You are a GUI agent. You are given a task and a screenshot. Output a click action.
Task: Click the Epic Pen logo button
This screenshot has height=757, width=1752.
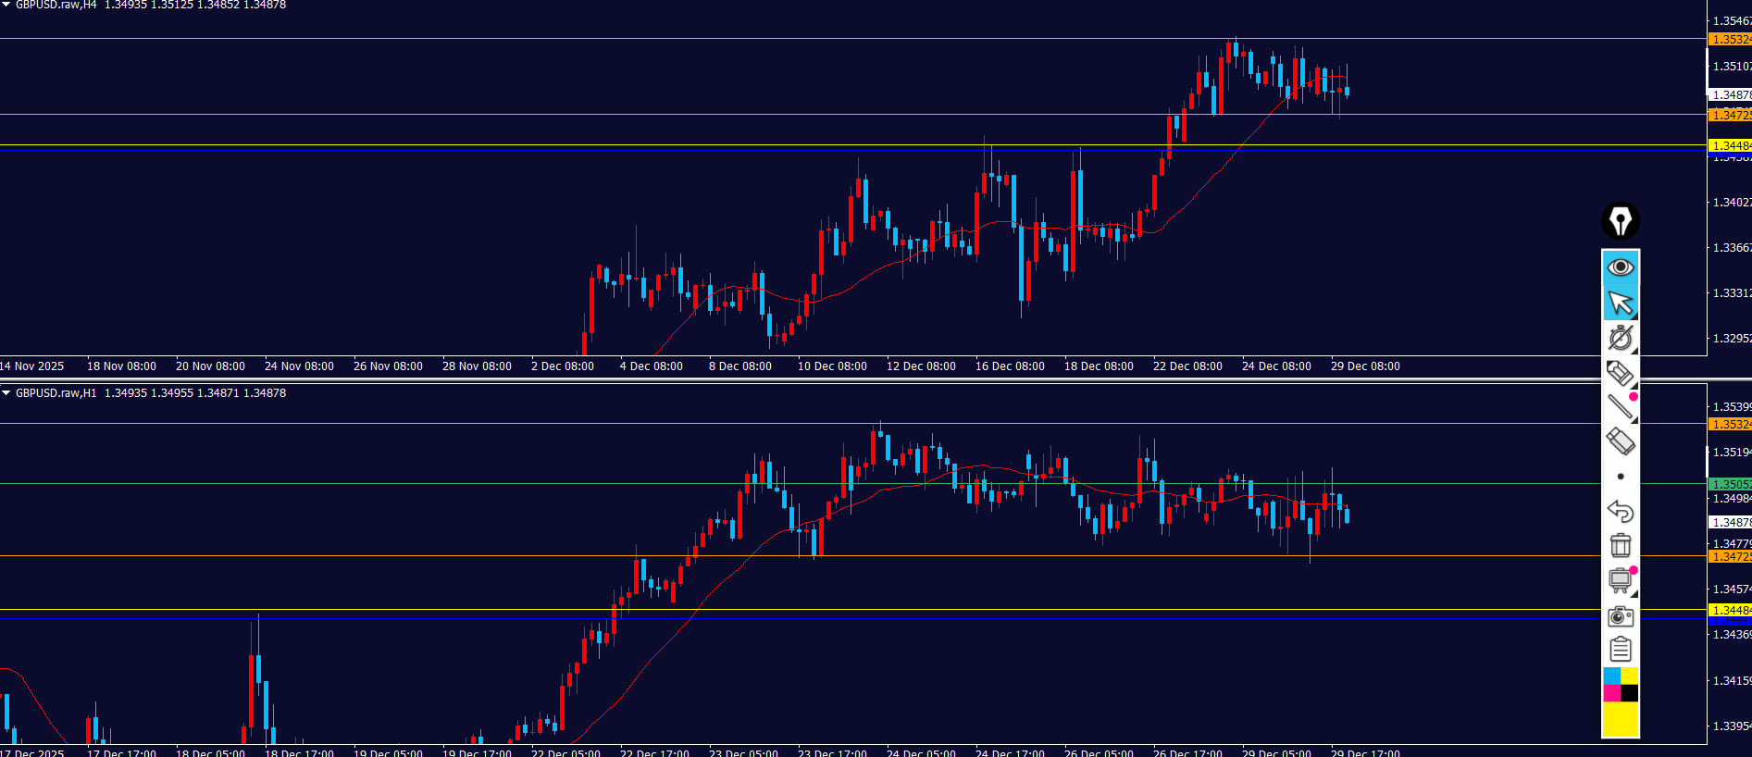pyautogui.click(x=1620, y=221)
